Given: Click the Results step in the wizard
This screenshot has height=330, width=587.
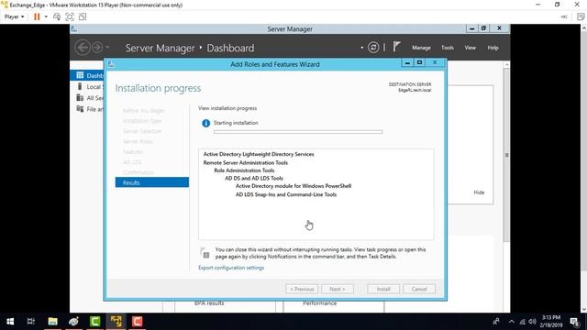Looking at the screenshot, I should [x=152, y=182].
